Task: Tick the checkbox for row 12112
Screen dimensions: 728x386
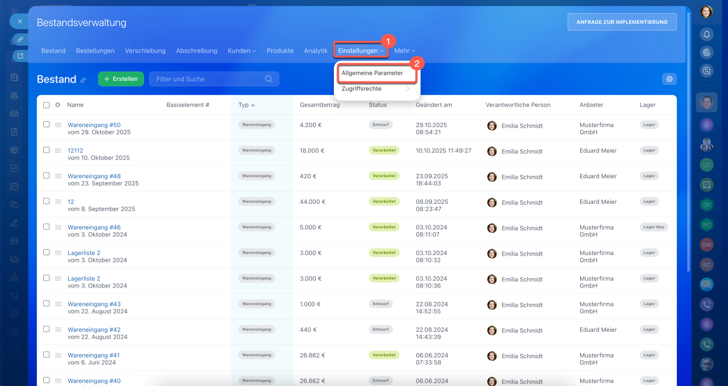Action: tap(47, 150)
